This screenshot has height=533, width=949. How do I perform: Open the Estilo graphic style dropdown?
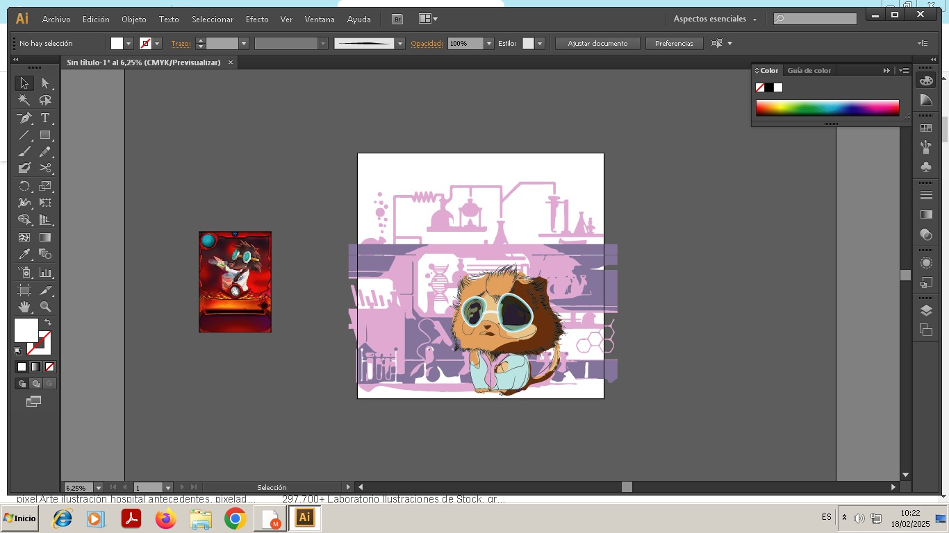coord(540,44)
